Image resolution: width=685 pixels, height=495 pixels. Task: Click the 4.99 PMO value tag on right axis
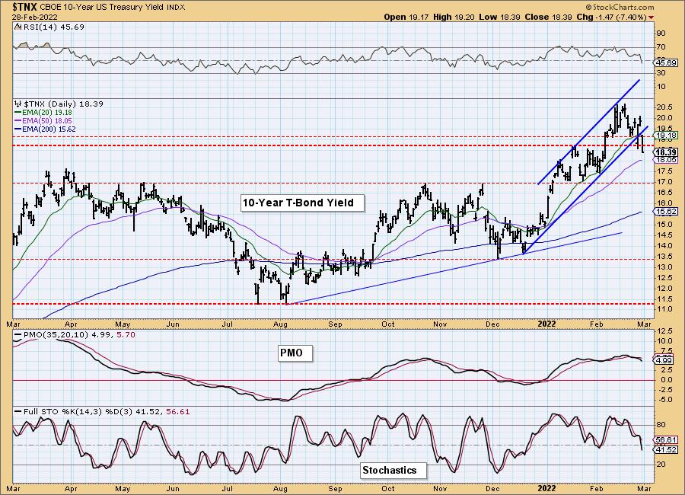click(664, 360)
